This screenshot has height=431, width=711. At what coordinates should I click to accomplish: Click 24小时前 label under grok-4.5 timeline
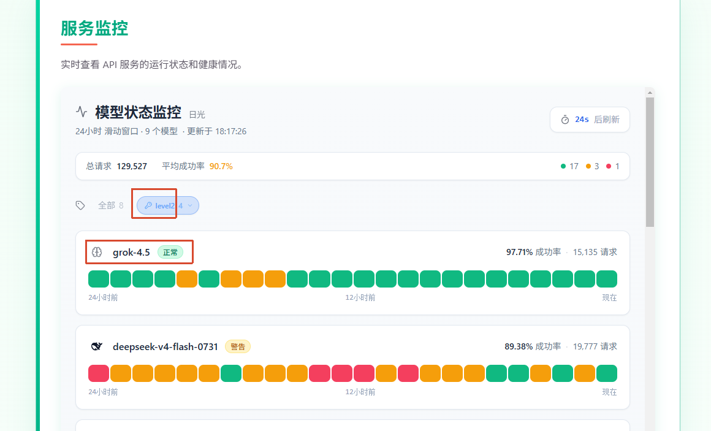coord(103,297)
